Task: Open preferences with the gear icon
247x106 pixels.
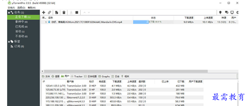Action: tap(237, 12)
